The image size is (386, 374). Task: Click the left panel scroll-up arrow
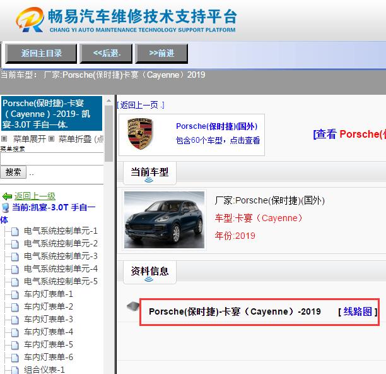(x=108, y=100)
